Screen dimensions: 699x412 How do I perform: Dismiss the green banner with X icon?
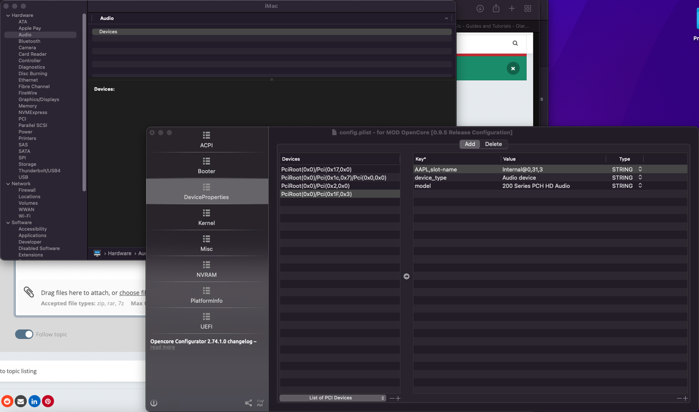click(513, 68)
